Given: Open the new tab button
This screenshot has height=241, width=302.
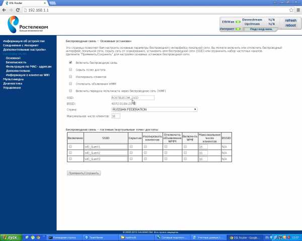Looking at the screenshot, I should pos(52,3).
